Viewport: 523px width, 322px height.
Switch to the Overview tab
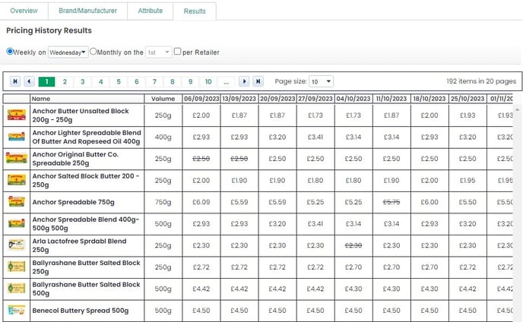(x=24, y=11)
